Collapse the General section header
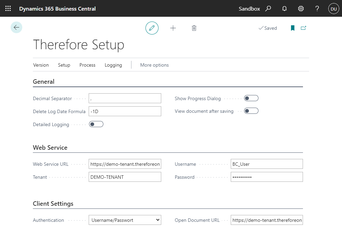Screen dimensions: 342x230 (x=43, y=82)
